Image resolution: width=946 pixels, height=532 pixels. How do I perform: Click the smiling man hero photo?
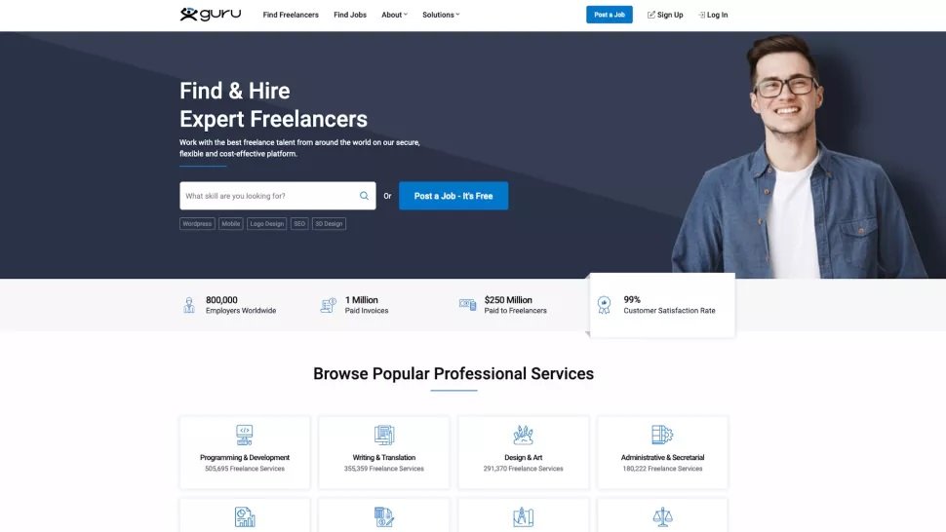[800, 157]
